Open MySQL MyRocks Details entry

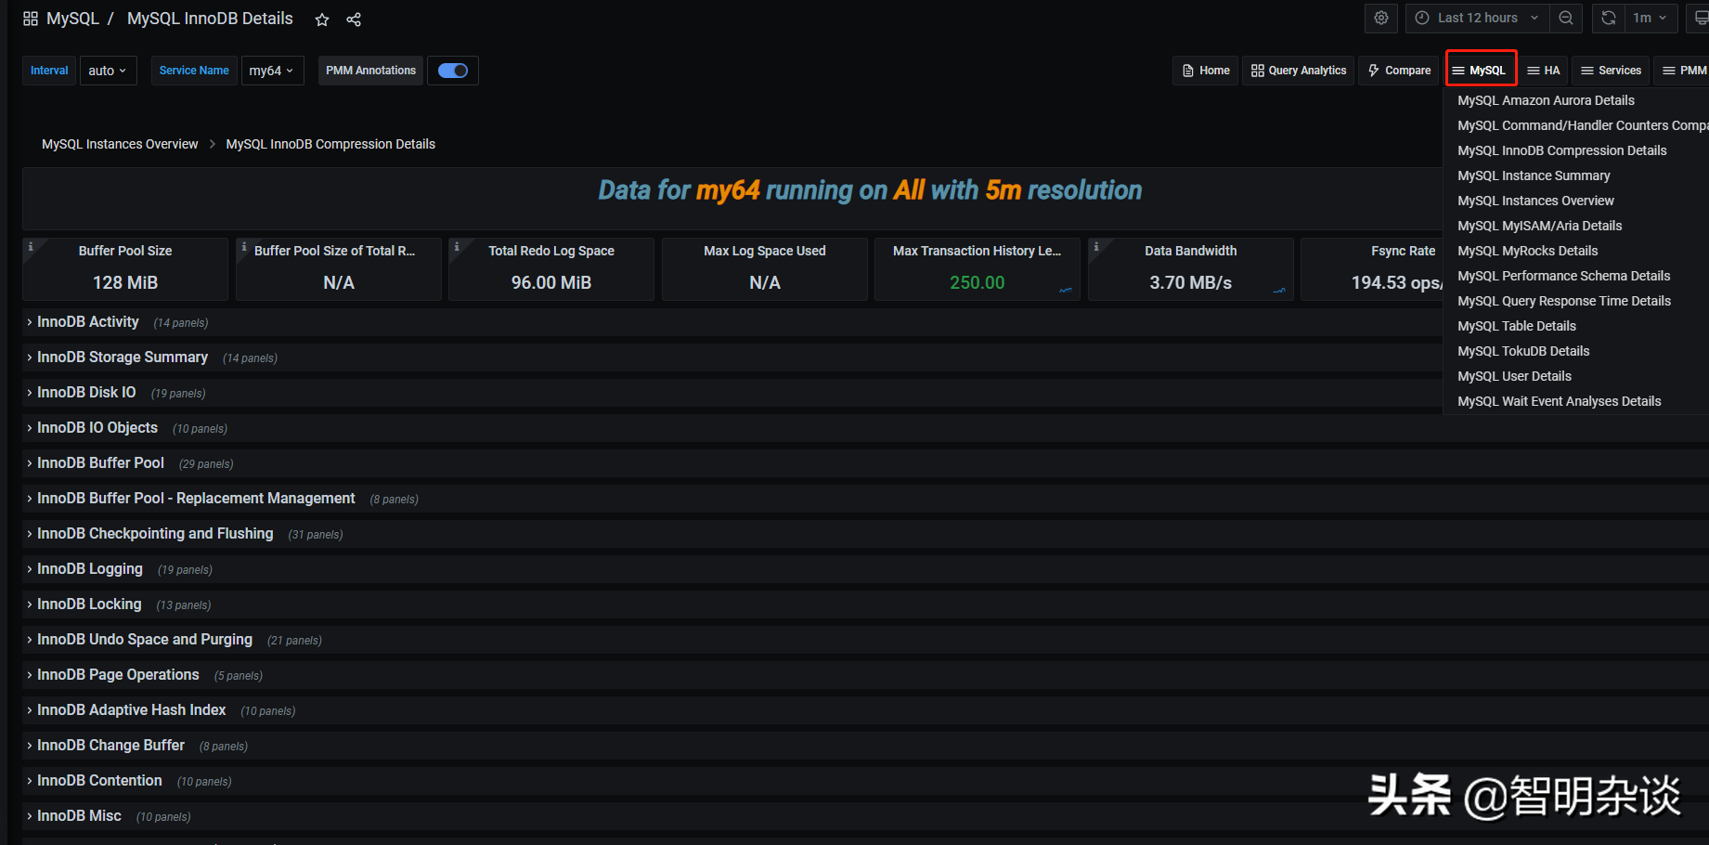pyautogui.click(x=1527, y=251)
